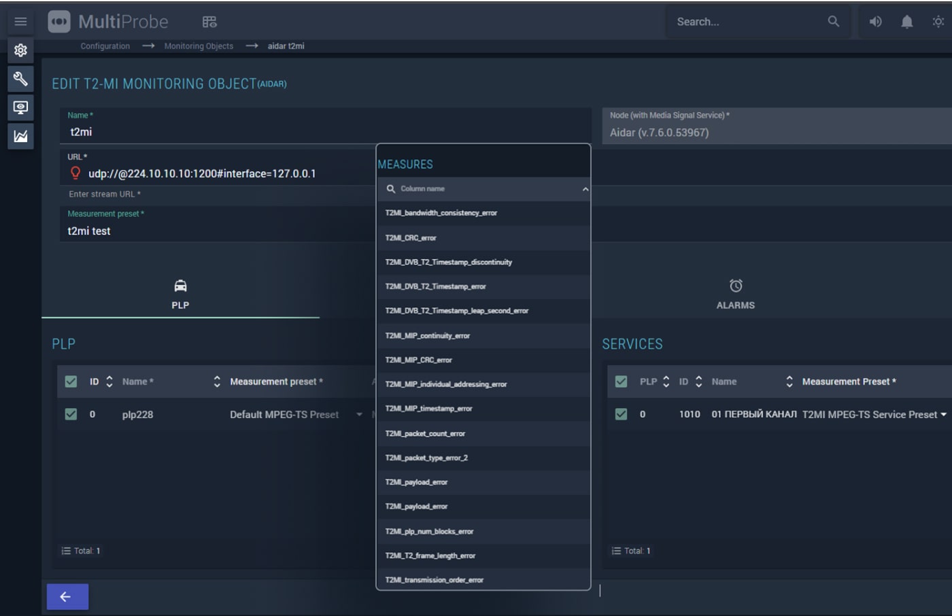Select T2MI_packet_count_error measure
Image resolution: width=952 pixels, height=616 pixels.
click(x=483, y=433)
